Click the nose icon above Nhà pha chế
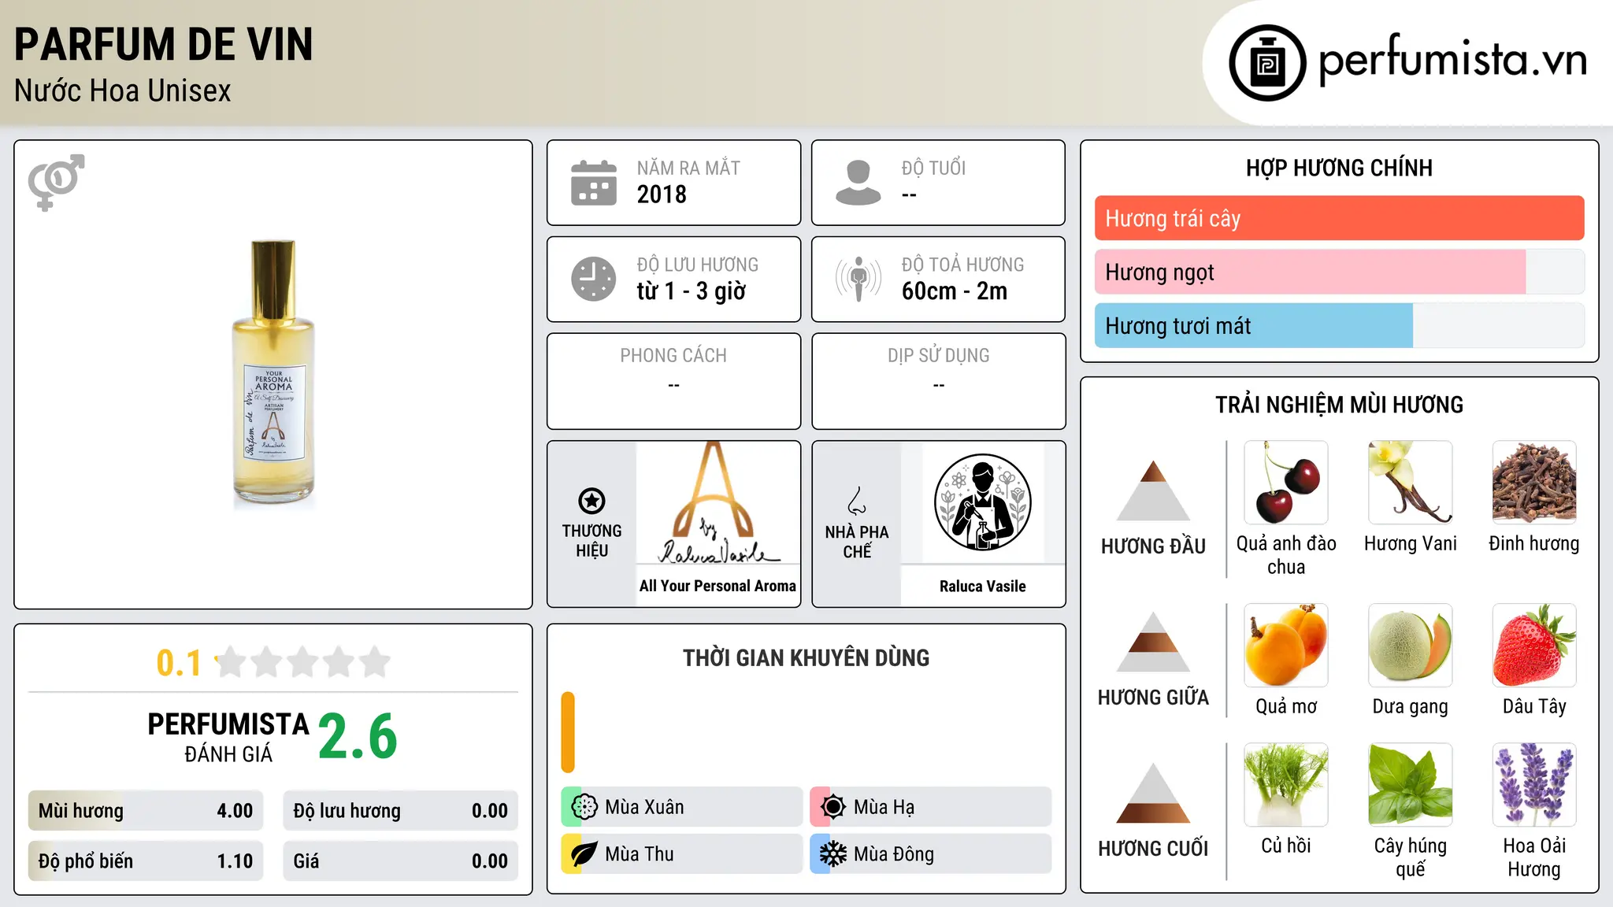This screenshot has height=907, width=1613. pyautogui.click(x=857, y=501)
